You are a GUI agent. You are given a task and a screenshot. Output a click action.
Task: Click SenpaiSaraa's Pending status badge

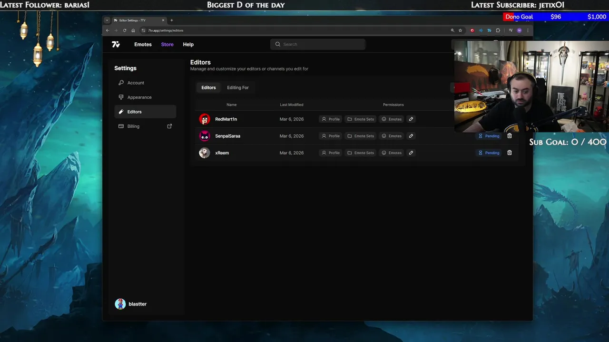coord(489,136)
